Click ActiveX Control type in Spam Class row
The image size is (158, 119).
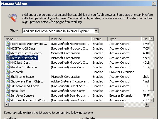point(120,91)
